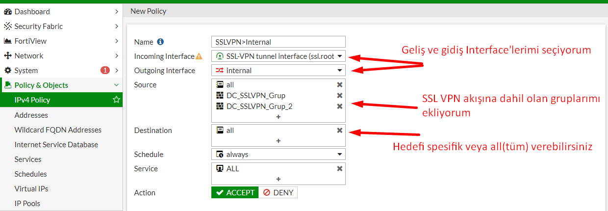Add another Service using plus icon

(279, 179)
